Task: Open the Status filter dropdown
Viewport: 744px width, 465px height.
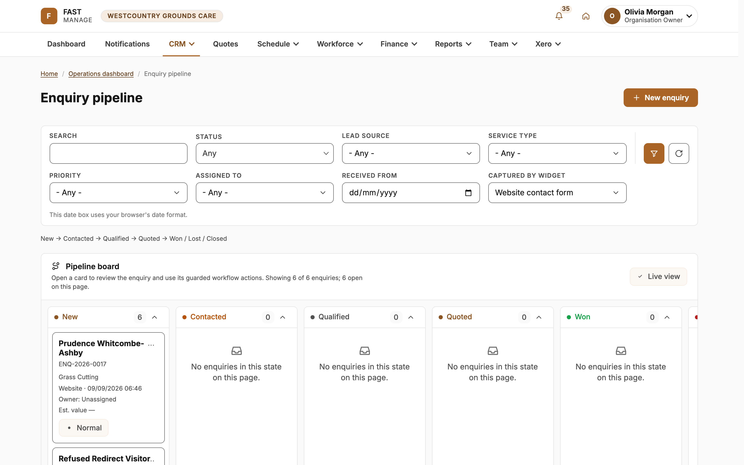Action: click(x=264, y=153)
